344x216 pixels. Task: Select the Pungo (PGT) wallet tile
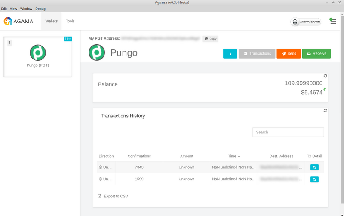38,57
